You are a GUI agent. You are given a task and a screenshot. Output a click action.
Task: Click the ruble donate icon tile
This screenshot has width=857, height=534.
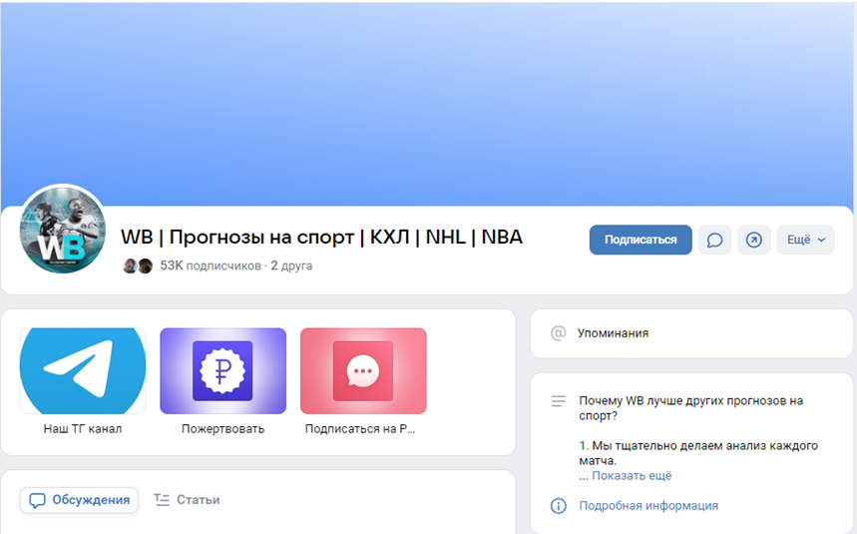point(223,370)
